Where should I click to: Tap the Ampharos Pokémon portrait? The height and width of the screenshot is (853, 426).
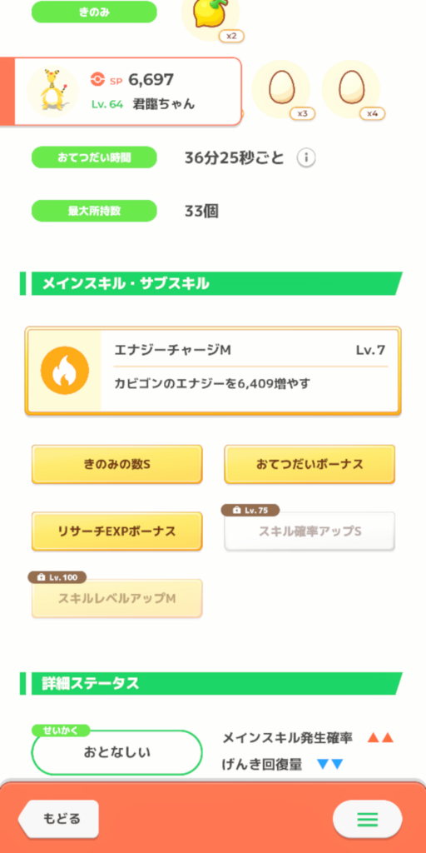52,92
